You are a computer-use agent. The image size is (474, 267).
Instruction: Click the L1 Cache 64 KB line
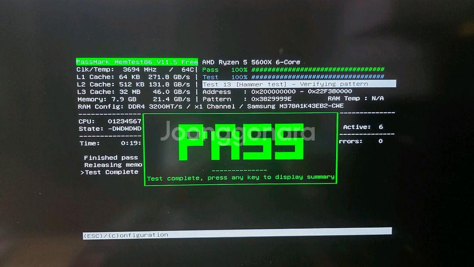coord(133,77)
